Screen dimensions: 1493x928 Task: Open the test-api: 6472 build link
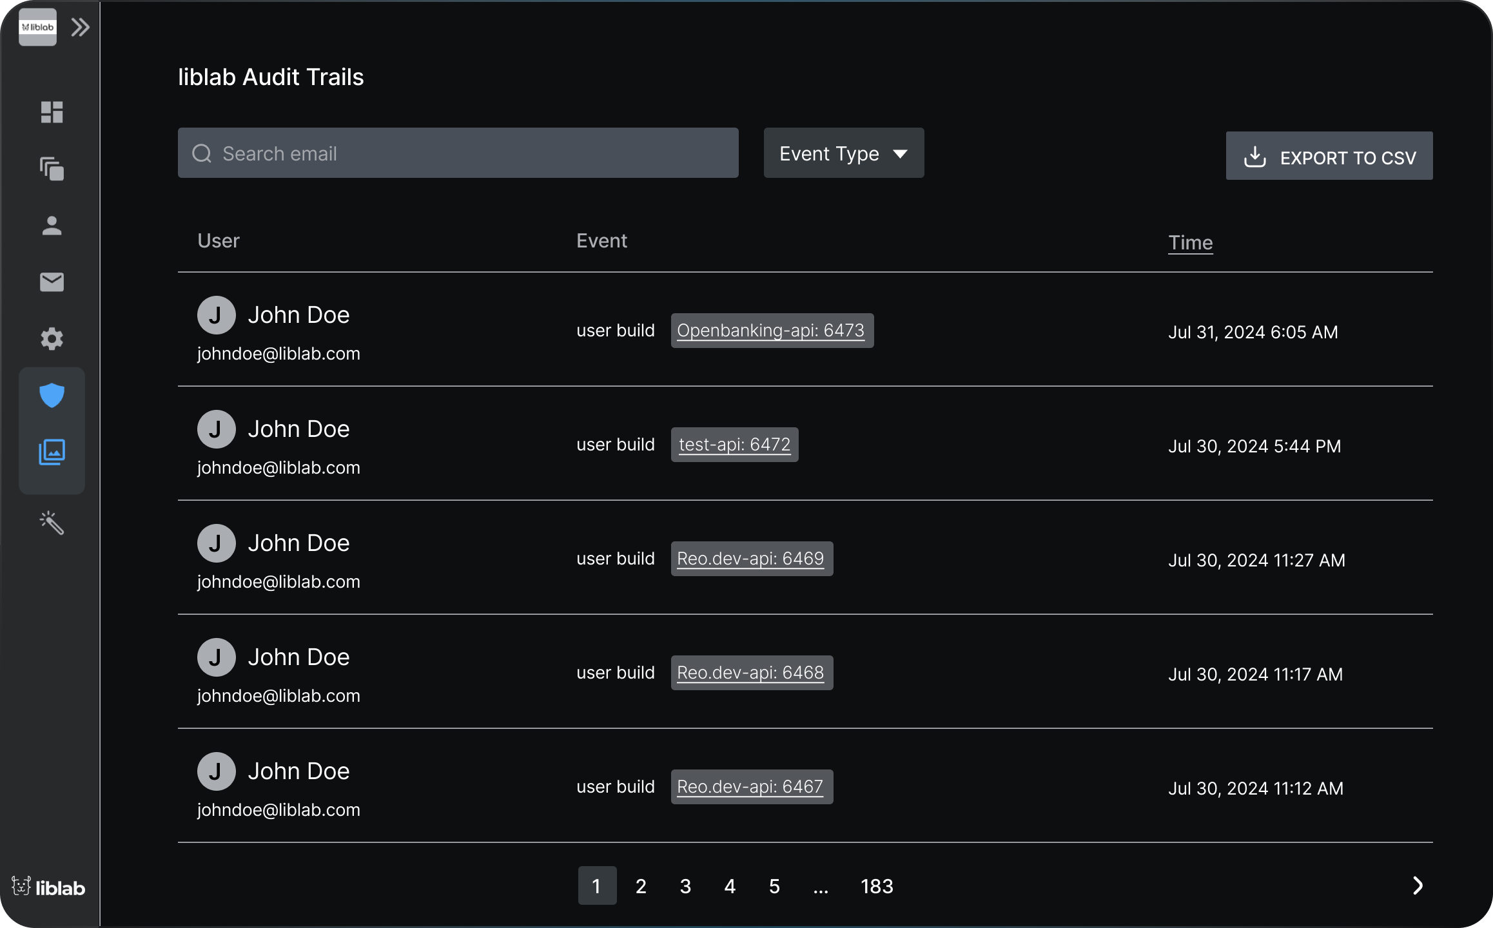click(734, 445)
